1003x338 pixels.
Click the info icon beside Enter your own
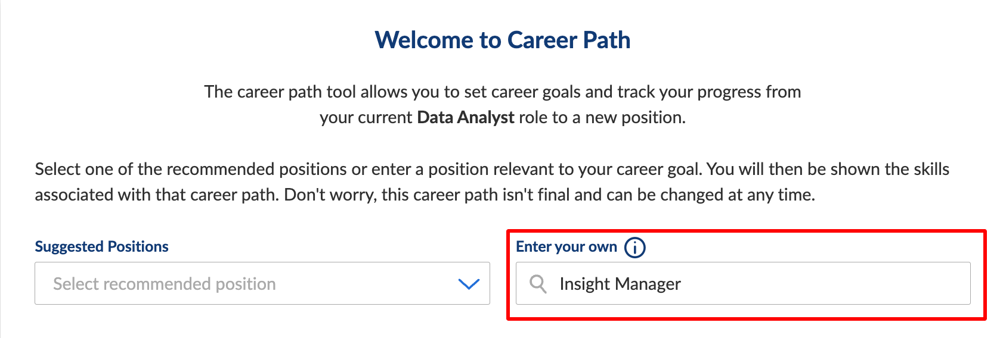(x=634, y=247)
